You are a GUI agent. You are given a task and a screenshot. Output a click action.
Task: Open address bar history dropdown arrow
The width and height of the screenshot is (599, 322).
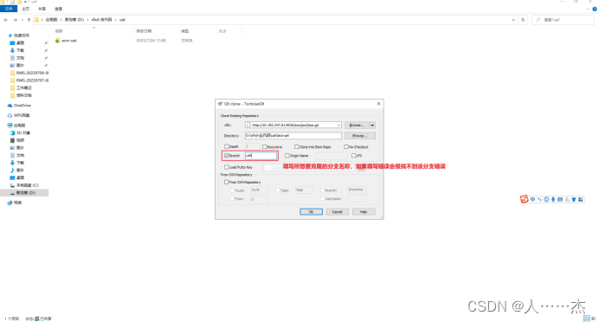point(513,20)
